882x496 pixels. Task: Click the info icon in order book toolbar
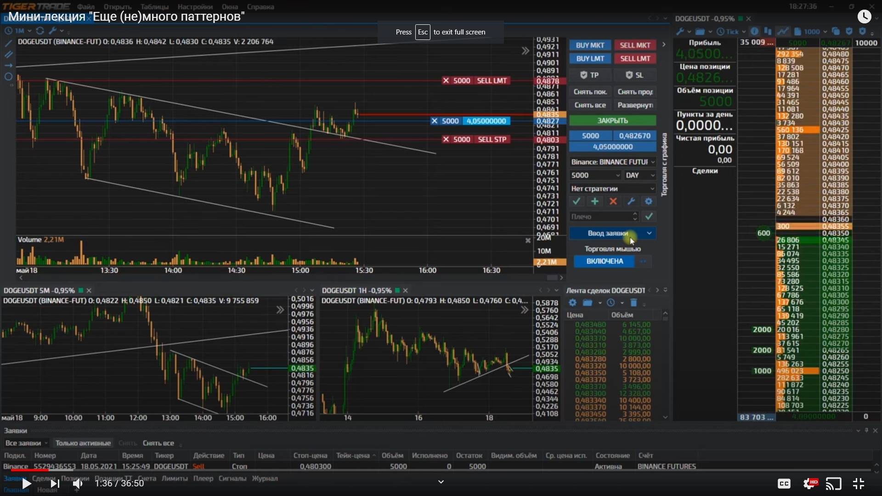[x=754, y=31]
